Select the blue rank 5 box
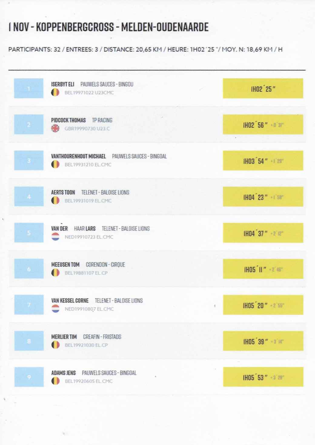315x445 pixels. 29,233
